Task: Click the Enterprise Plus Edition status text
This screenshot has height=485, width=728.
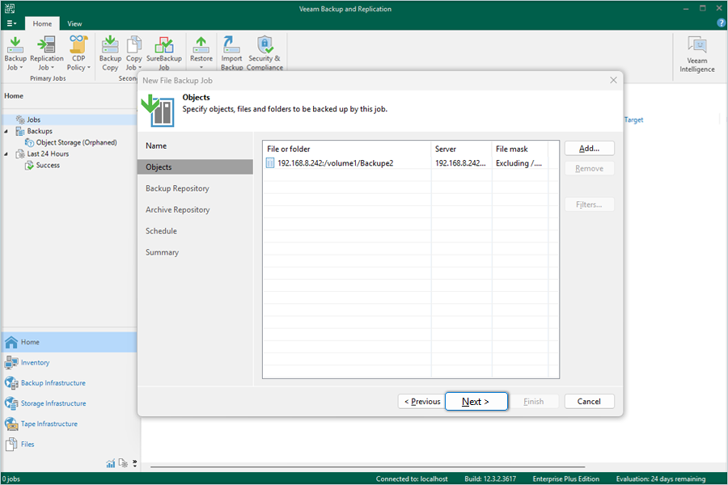Action: [565, 479]
